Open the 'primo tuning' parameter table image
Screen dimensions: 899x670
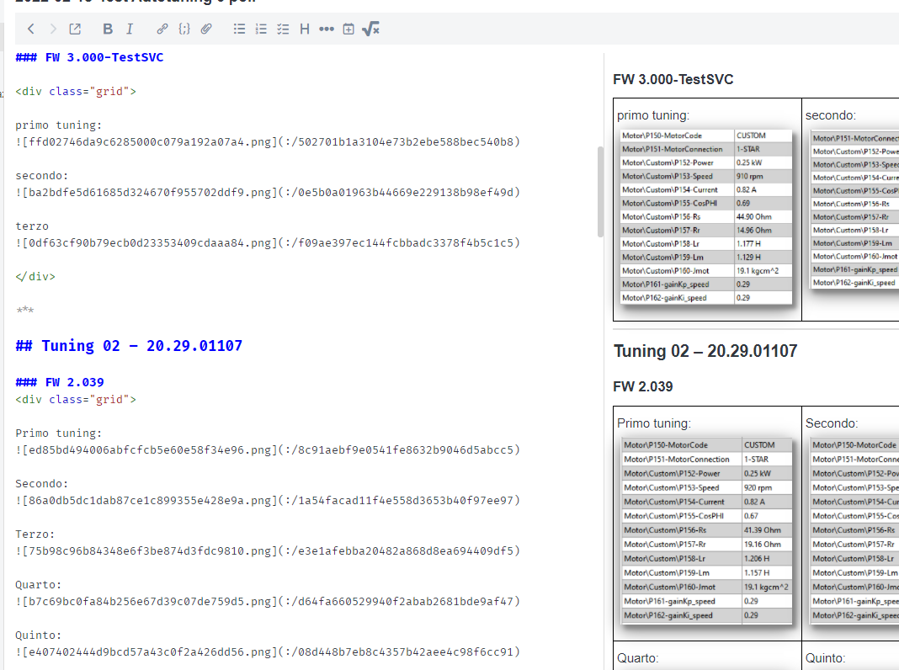(705, 216)
